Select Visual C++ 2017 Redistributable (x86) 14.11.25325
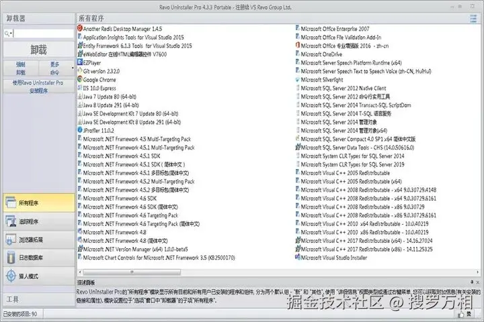 point(367,249)
